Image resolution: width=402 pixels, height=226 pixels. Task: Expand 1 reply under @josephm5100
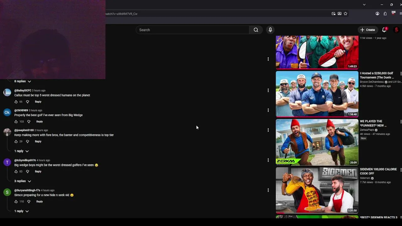[21, 151]
